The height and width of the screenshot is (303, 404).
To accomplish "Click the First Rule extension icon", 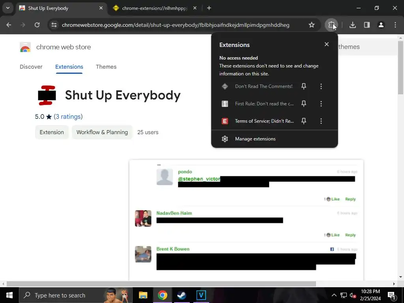I will 224,104.
